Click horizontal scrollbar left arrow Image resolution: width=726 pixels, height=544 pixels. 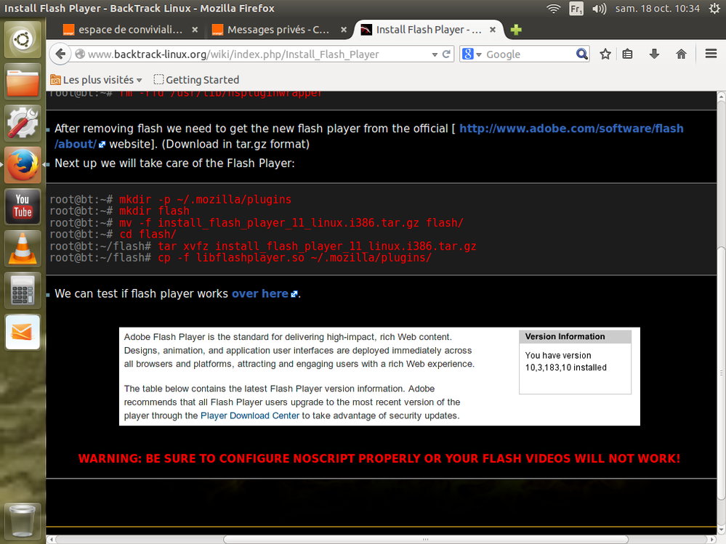point(50,540)
